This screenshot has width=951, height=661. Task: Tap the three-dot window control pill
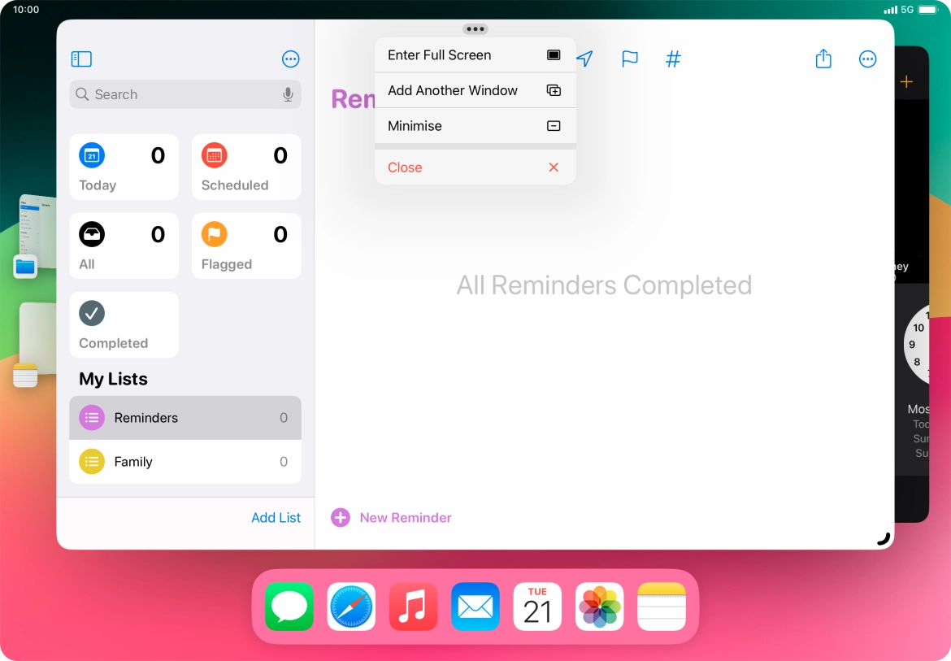point(475,29)
